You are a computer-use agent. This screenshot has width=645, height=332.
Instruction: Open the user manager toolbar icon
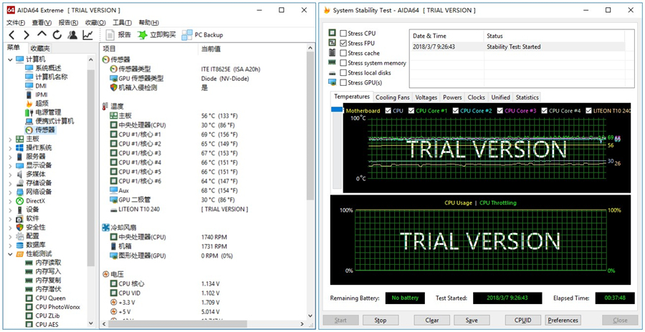(x=72, y=35)
